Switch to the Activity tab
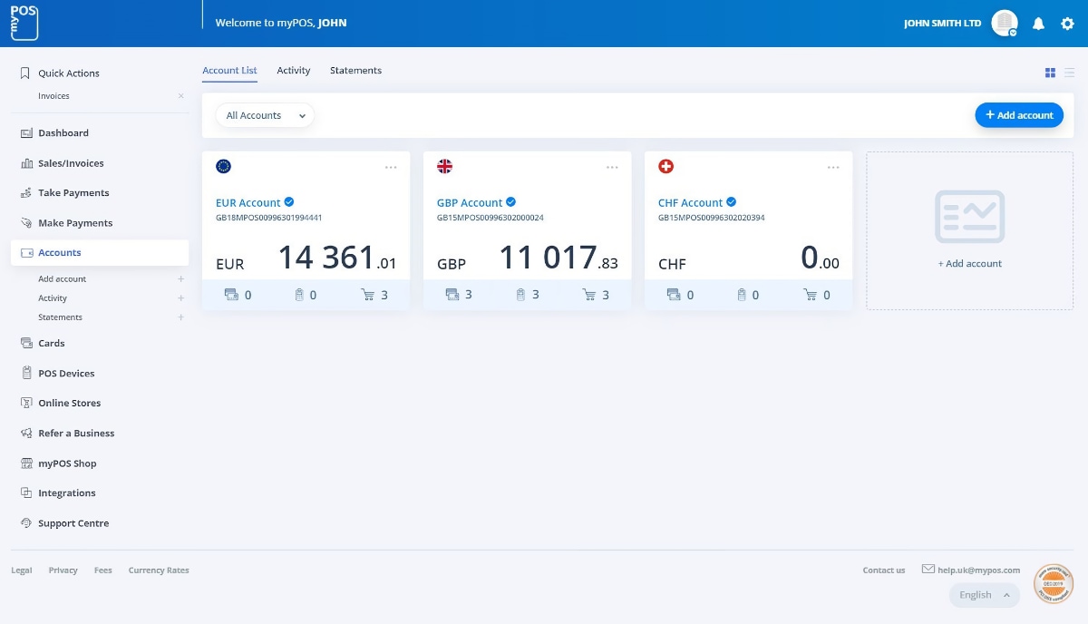This screenshot has height=624, width=1088. click(294, 71)
